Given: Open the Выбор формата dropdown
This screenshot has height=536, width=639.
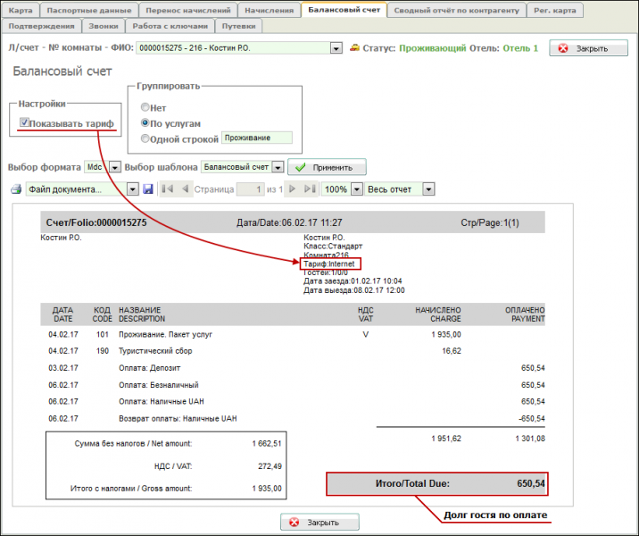Looking at the screenshot, I should 113,167.
